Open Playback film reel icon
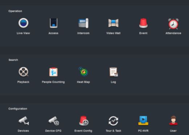Viewport: 189px width, 135px height. click(23, 72)
